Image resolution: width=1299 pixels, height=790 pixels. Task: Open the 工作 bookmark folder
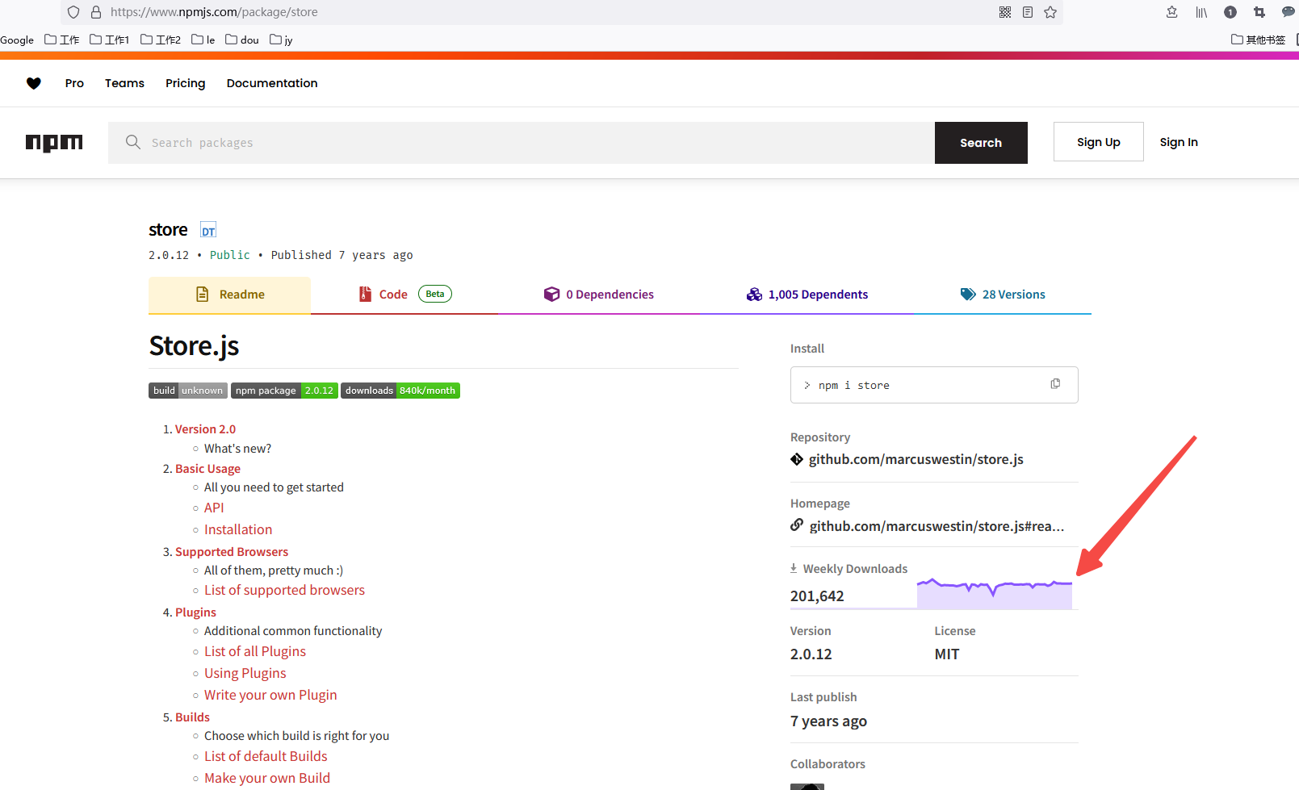[62, 40]
